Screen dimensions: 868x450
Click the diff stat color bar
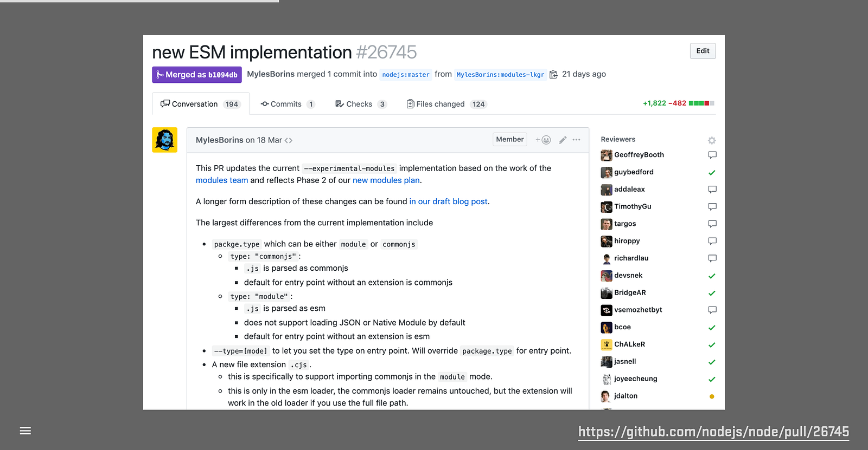(701, 103)
